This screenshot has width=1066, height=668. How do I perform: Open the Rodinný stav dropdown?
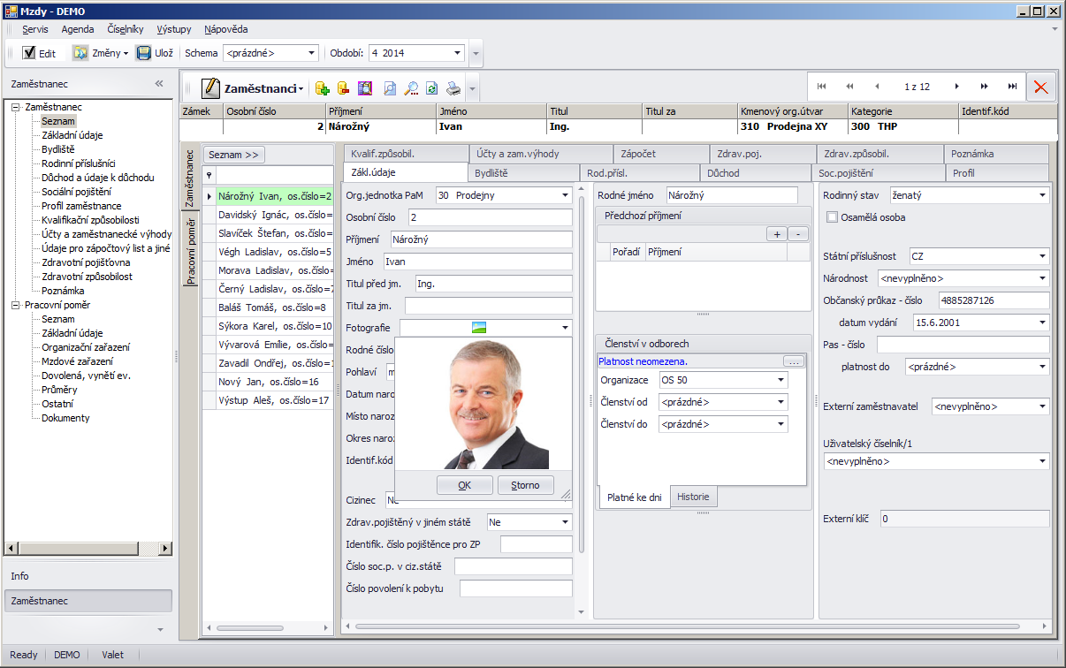tap(1041, 195)
